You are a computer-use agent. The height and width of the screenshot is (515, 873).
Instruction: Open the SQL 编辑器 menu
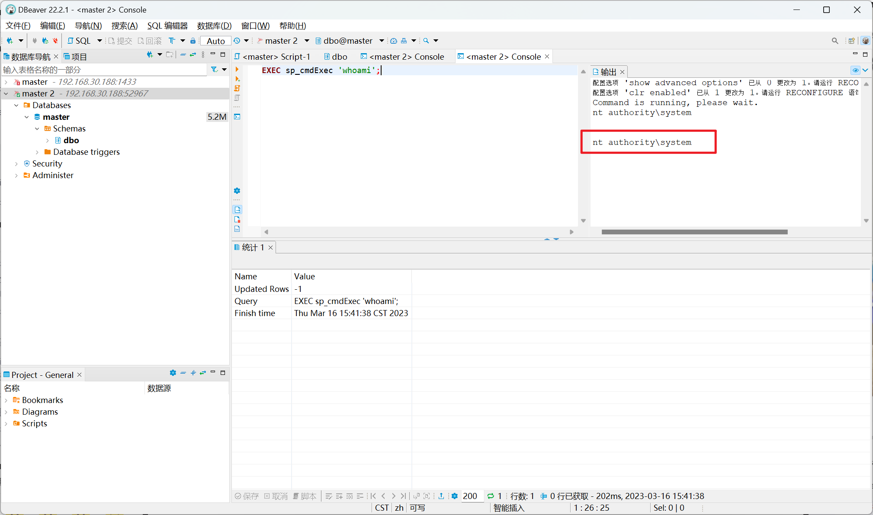(x=167, y=26)
